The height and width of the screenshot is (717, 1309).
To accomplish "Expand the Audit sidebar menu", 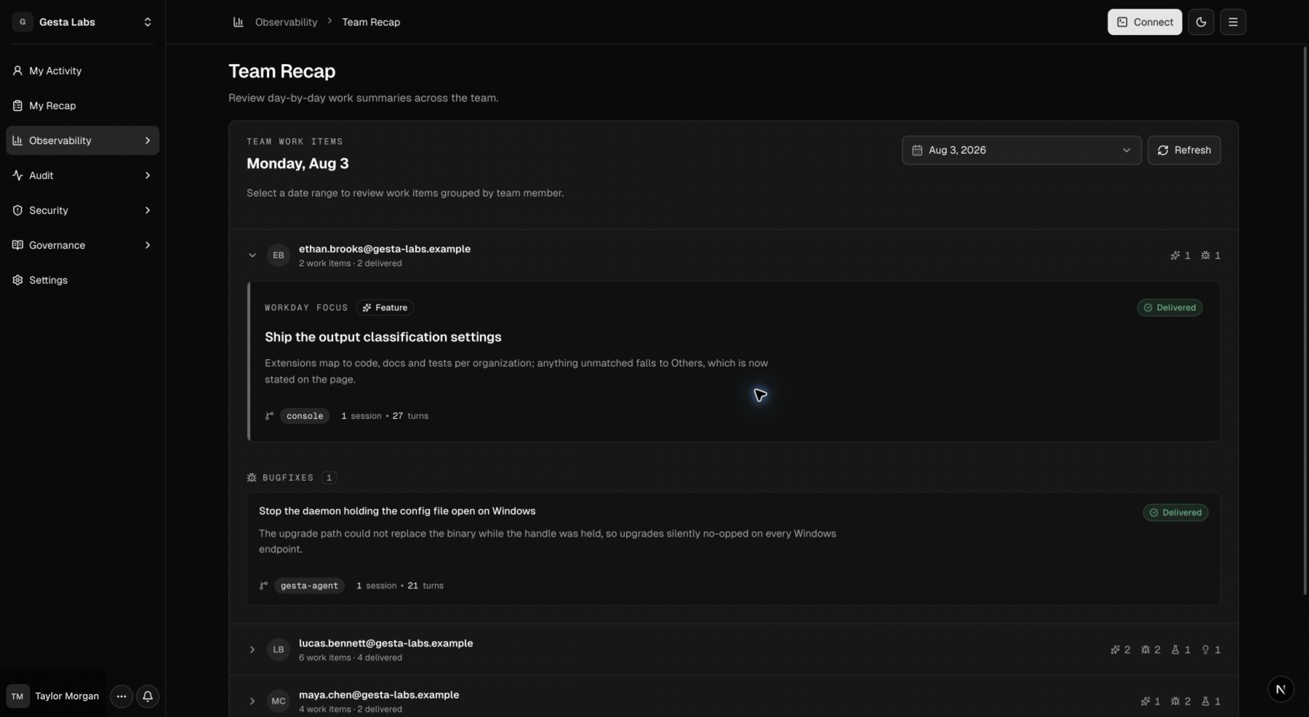I will coord(83,175).
